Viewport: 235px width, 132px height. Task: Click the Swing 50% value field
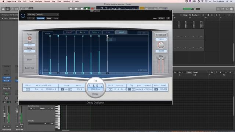[29, 51]
